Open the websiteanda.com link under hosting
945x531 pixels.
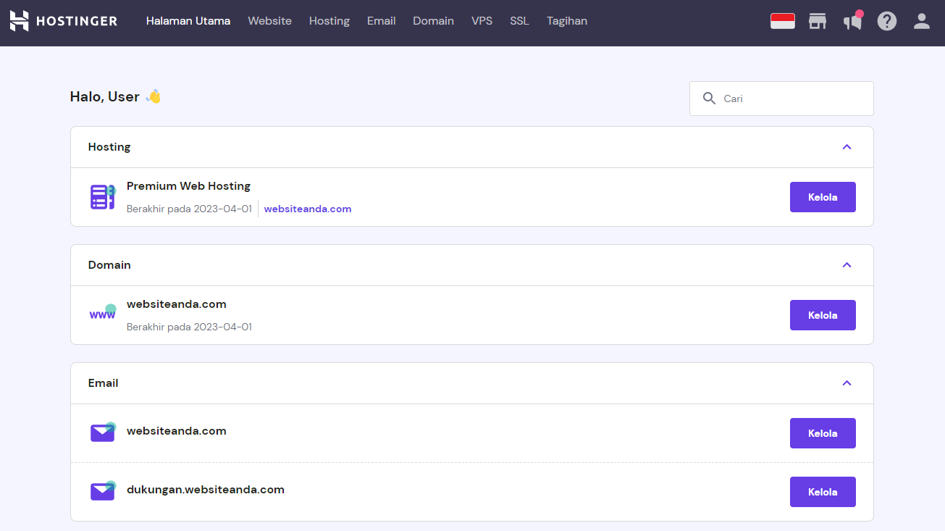pyautogui.click(x=308, y=209)
